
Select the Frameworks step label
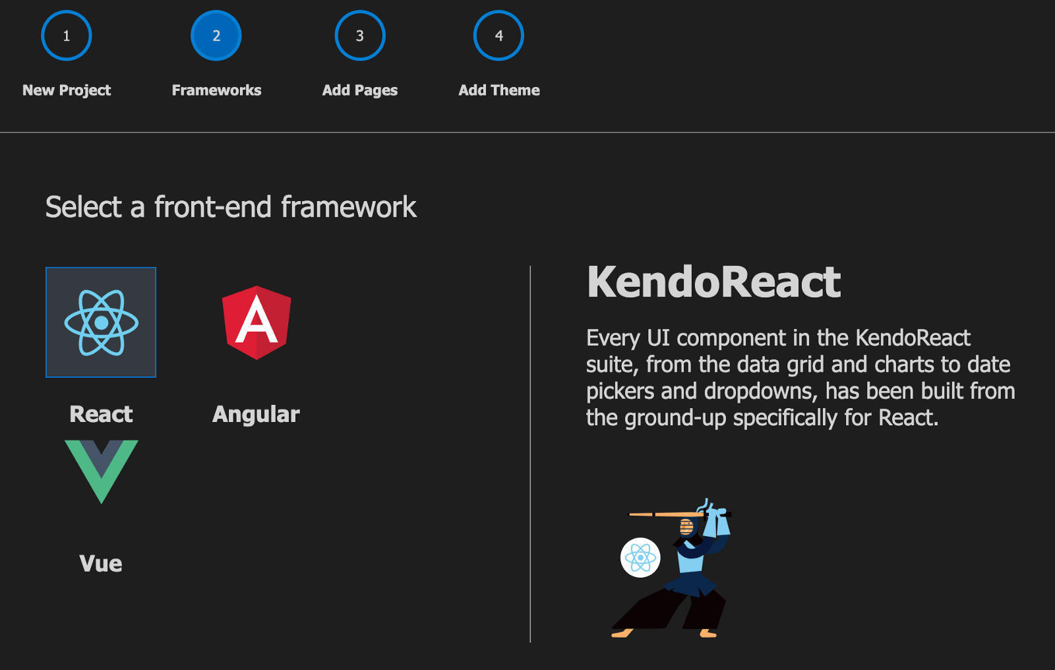point(216,90)
